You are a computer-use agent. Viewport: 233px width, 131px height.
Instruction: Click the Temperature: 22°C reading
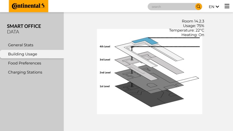pos(187,30)
